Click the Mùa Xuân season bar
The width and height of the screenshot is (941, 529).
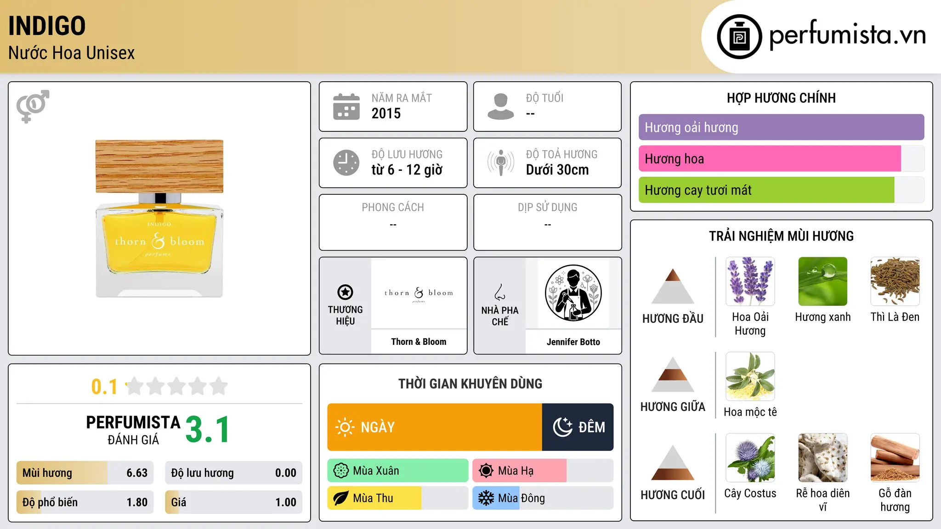click(x=398, y=471)
